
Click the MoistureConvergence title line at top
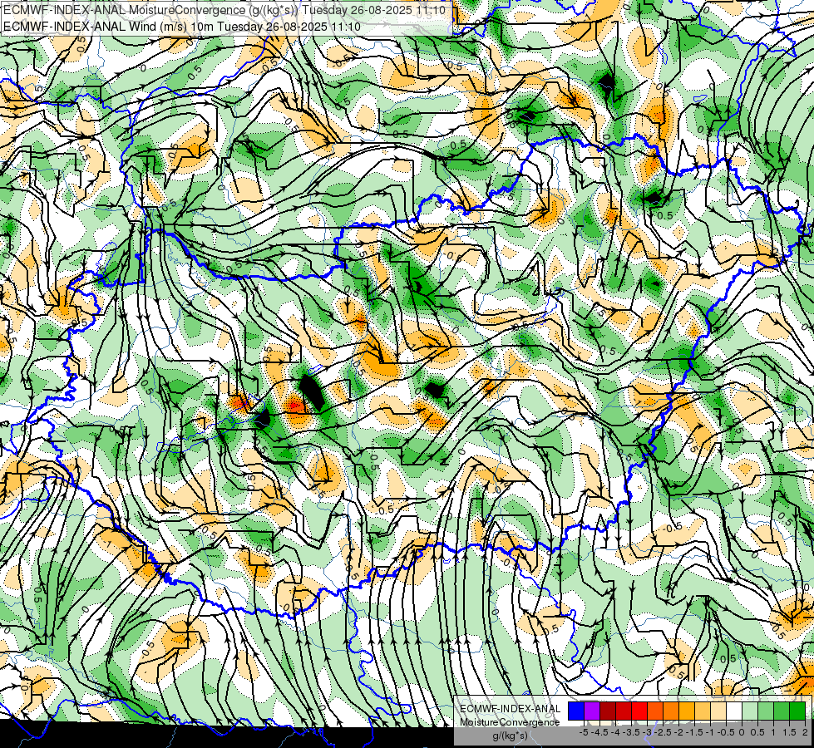pos(224,10)
